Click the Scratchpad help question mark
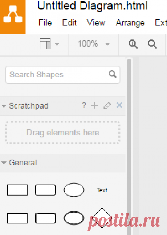The height and width of the screenshot is (235, 167). 84,105
